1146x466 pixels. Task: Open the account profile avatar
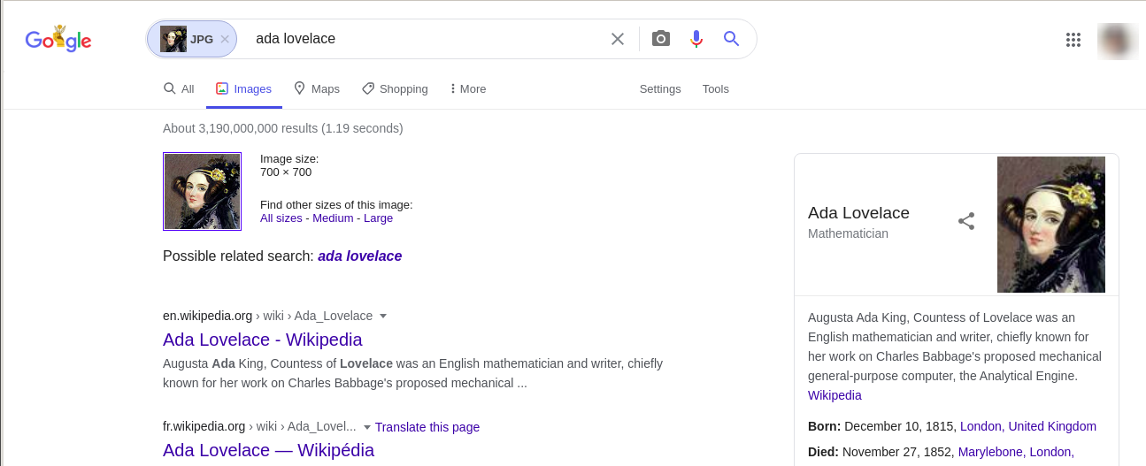click(1117, 40)
